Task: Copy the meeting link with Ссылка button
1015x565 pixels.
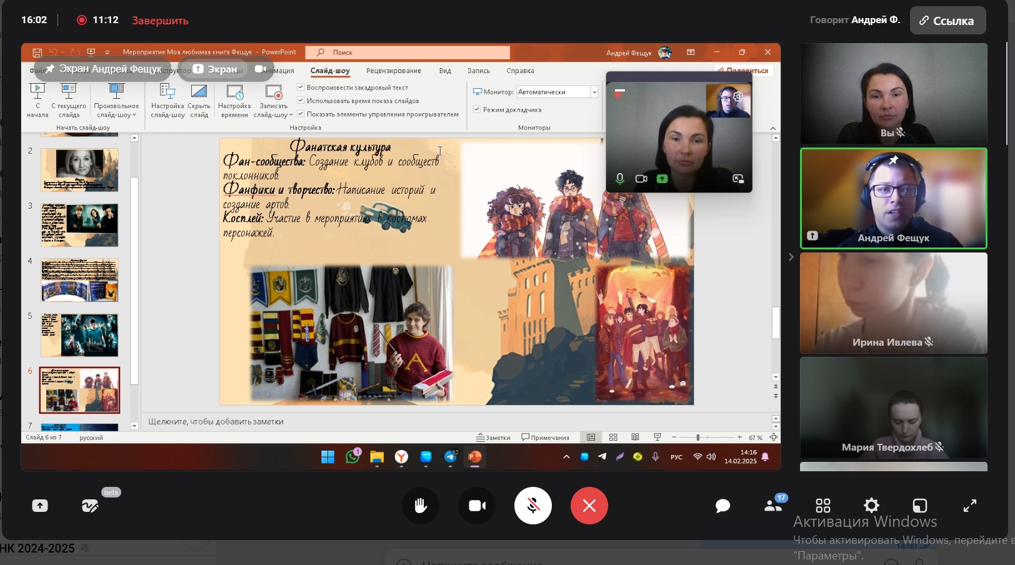Action: point(947,21)
